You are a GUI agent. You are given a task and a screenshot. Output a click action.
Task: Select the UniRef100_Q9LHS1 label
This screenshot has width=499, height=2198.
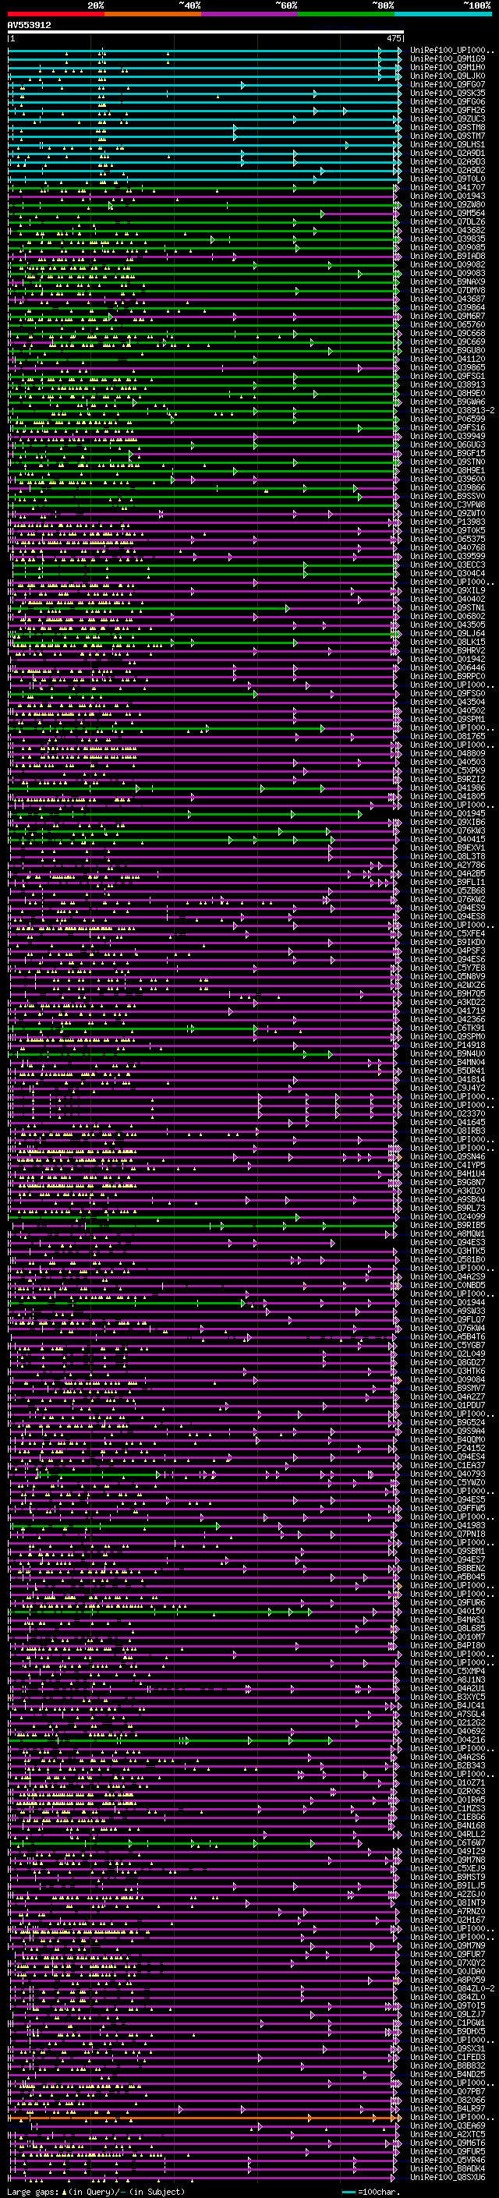[x=448, y=144]
